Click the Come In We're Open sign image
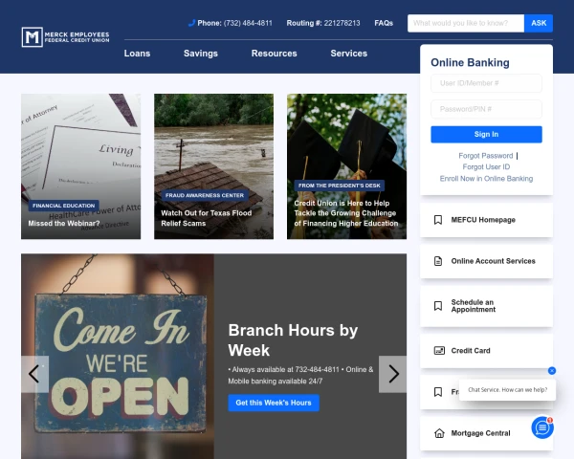 [x=118, y=356]
